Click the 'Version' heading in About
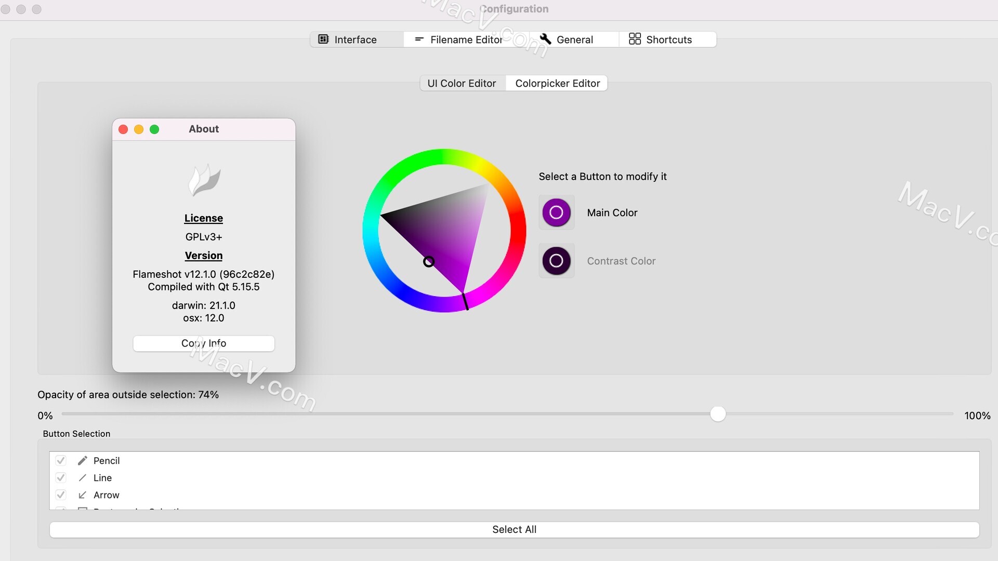Image resolution: width=998 pixels, height=561 pixels. [204, 256]
